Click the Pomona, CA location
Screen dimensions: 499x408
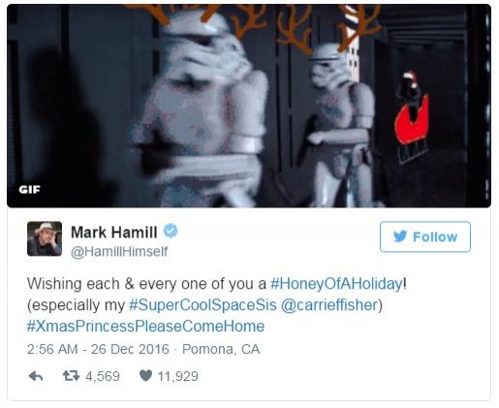coord(221,349)
